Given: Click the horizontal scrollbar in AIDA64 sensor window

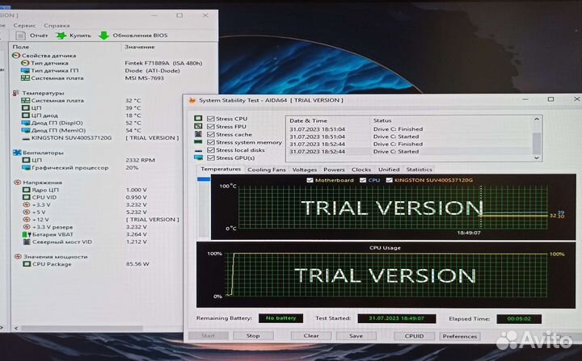Looking at the screenshot, I should click(x=82, y=328).
